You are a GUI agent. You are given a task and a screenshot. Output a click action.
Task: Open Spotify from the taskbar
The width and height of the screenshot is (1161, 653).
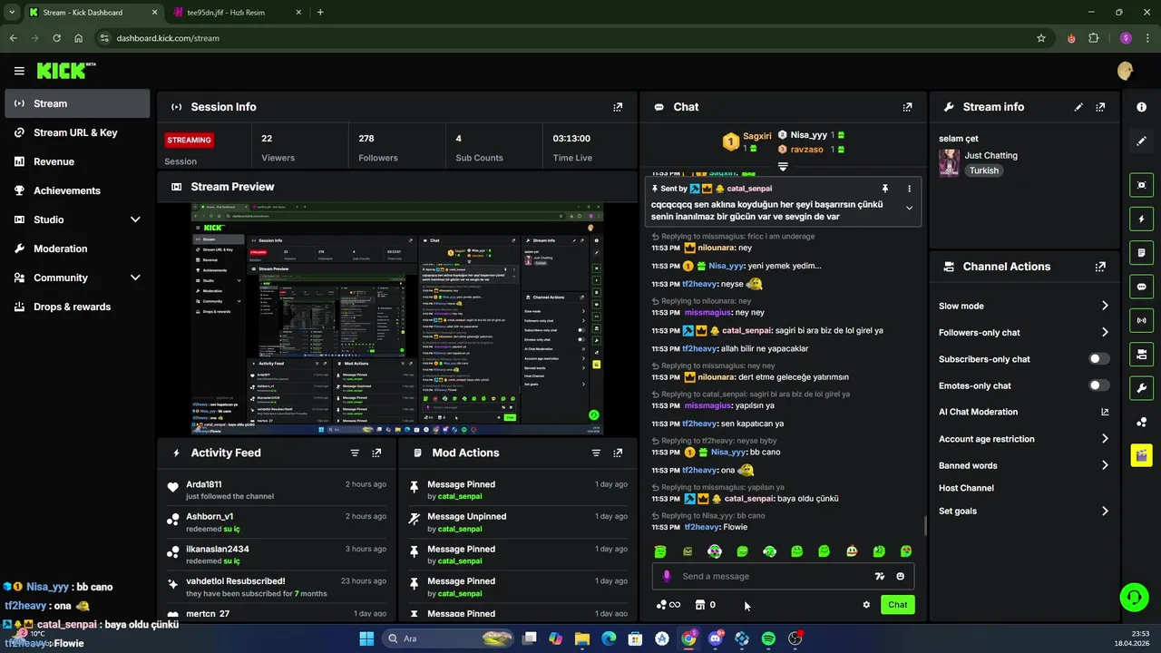coord(768,638)
